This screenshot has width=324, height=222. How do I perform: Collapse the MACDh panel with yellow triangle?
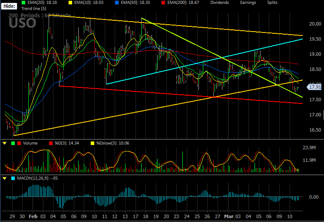[4, 178]
